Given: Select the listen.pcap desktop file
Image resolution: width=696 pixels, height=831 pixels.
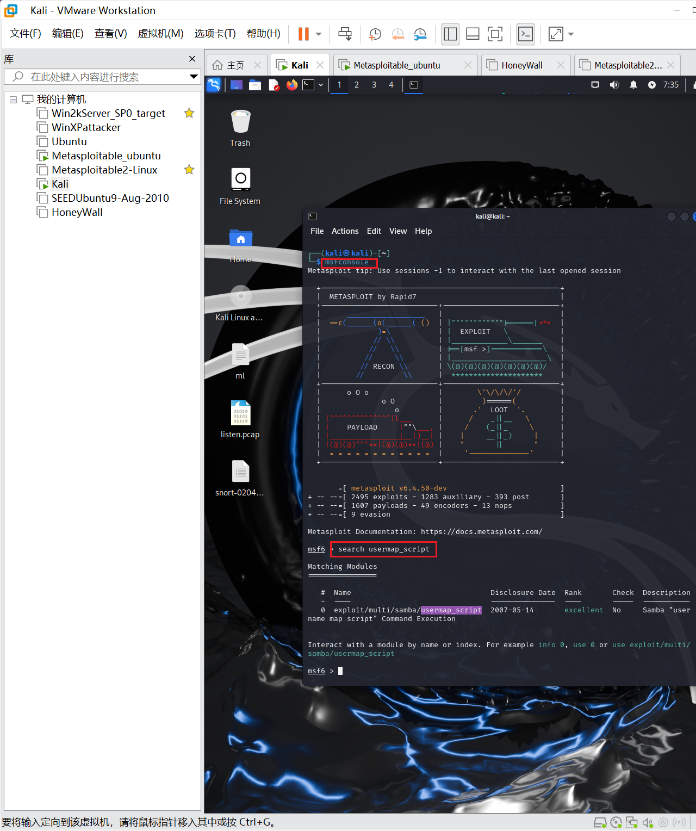Looking at the screenshot, I should click(240, 419).
